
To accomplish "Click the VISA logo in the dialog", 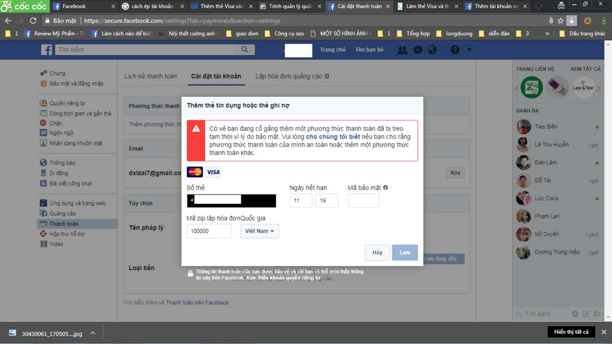I will tap(213, 172).
